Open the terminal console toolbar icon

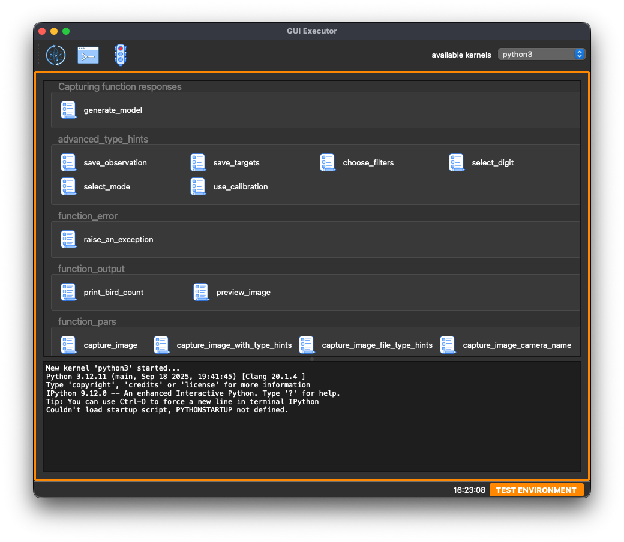click(x=88, y=55)
